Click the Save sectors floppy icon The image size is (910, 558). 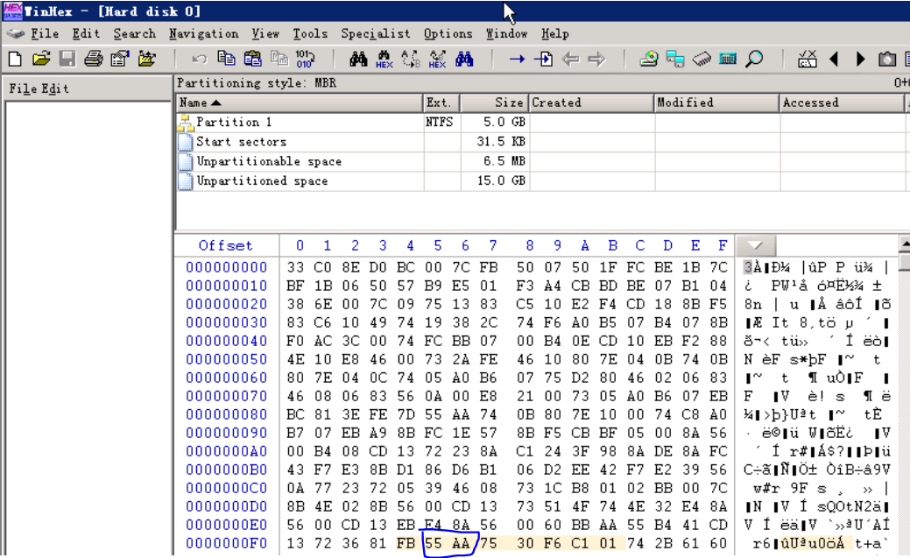coord(67,59)
